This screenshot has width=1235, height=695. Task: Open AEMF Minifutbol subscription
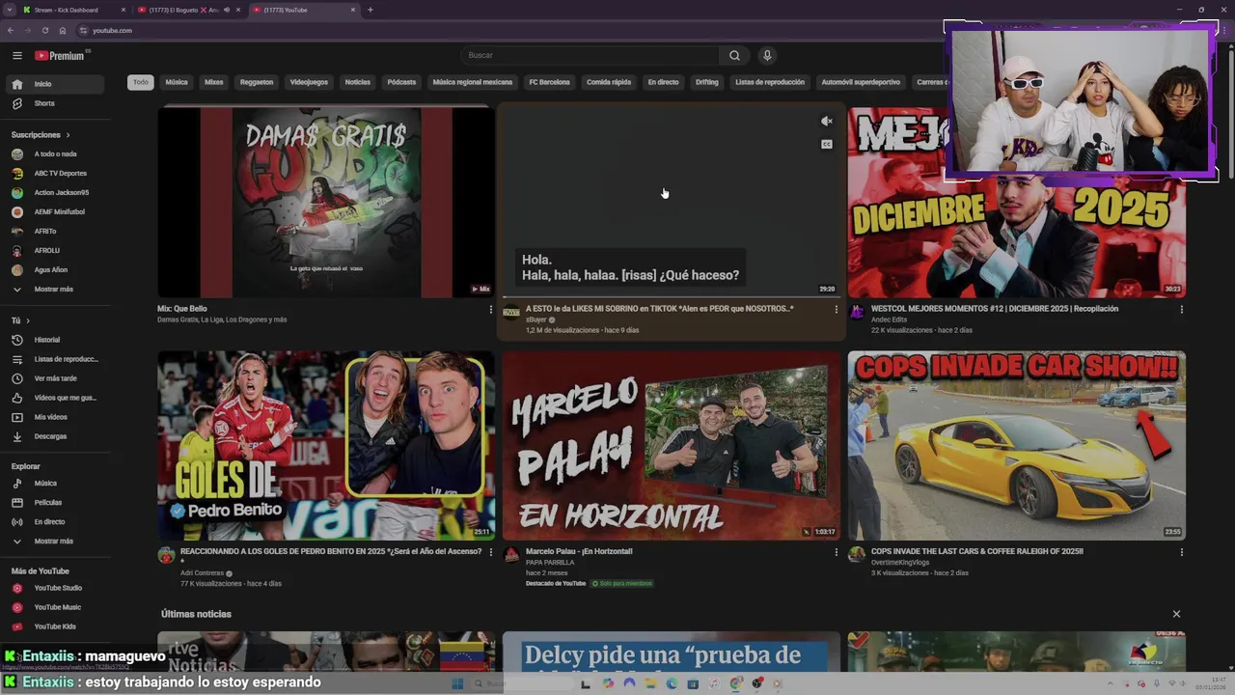pyautogui.click(x=57, y=212)
